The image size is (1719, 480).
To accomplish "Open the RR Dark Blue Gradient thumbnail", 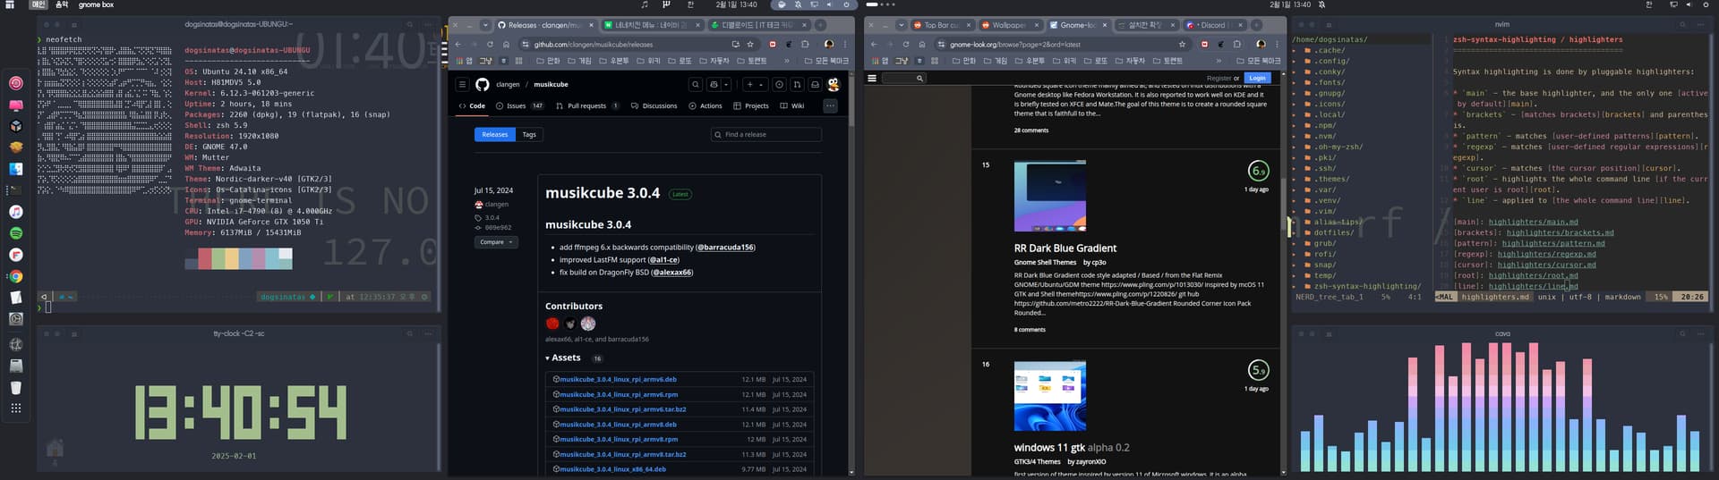I will pos(1049,196).
